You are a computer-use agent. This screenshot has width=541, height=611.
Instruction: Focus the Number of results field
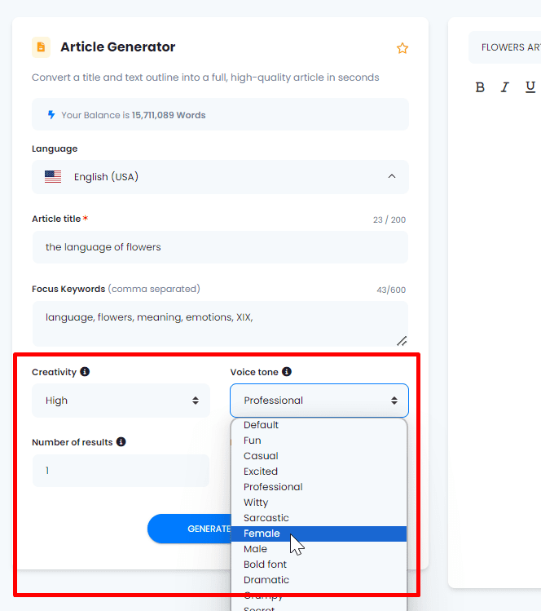(x=121, y=471)
